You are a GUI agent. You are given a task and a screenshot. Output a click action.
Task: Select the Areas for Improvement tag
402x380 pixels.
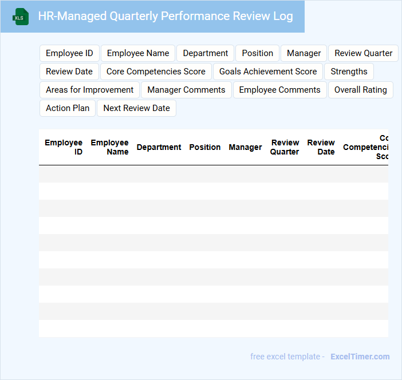point(89,90)
